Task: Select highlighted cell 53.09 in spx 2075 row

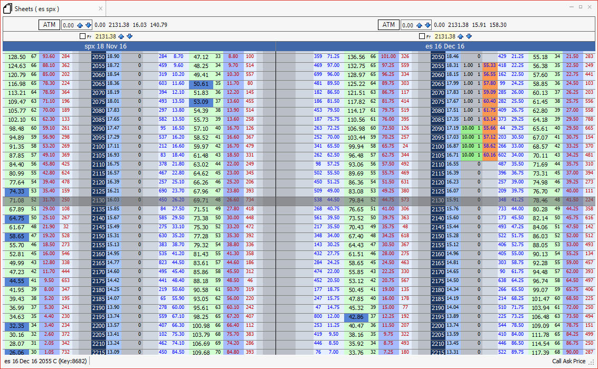Action: point(201,102)
